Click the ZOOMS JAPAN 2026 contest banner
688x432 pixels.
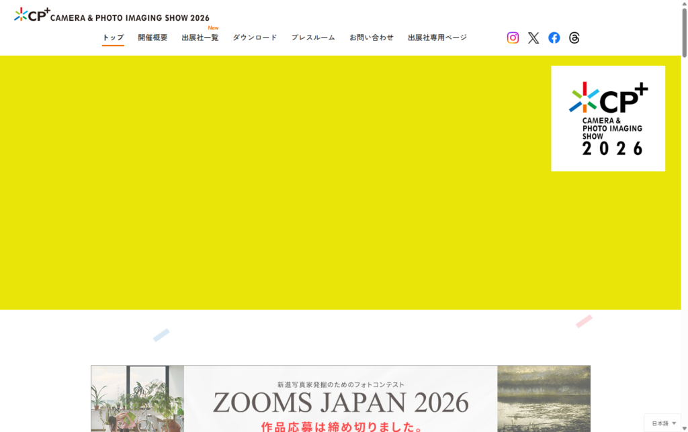pyautogui.click(x=343, y=399)
